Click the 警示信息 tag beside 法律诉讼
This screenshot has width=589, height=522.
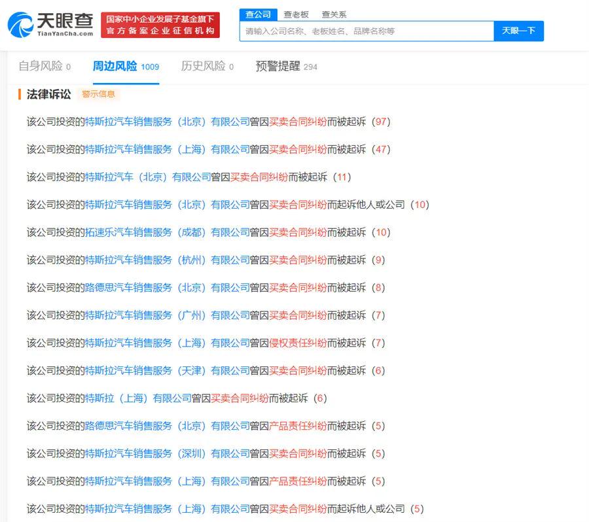(98, 94)
